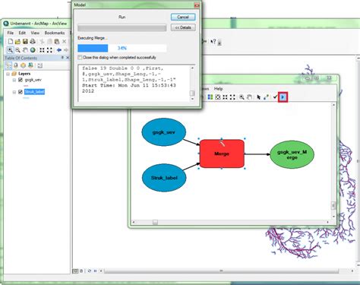Collapse the gsgk_uev layer legend

point(14,80)
